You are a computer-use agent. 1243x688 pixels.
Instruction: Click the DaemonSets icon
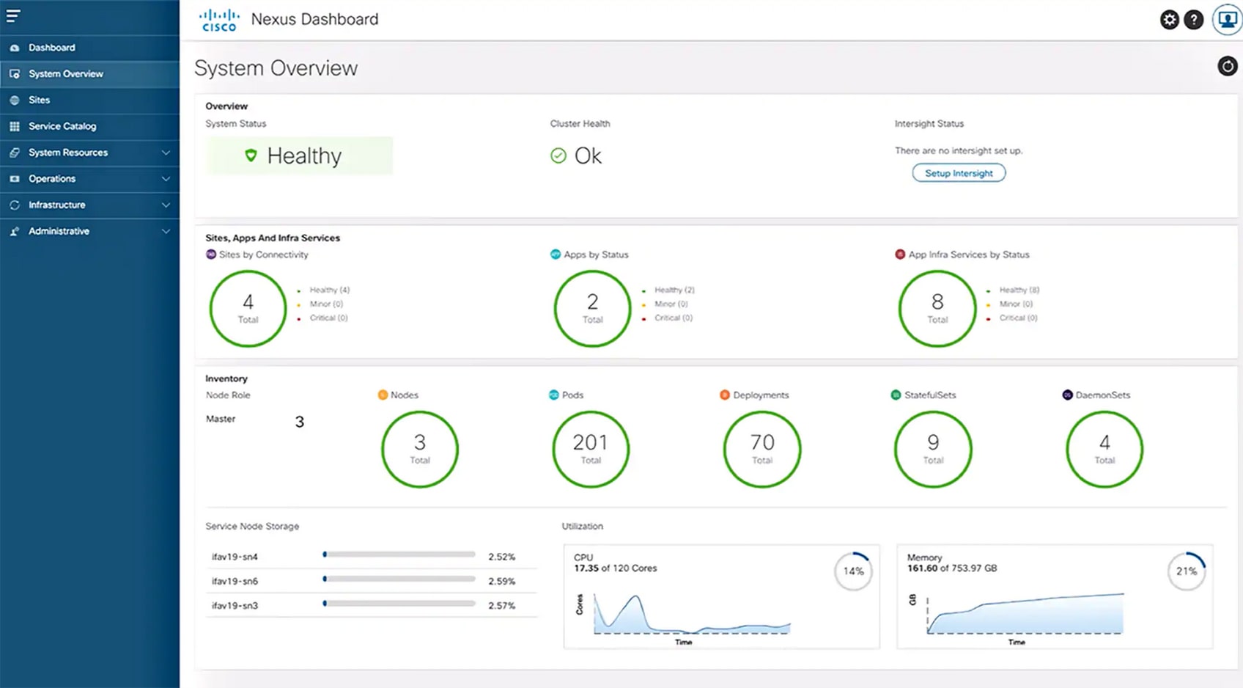click(1067, 395)
